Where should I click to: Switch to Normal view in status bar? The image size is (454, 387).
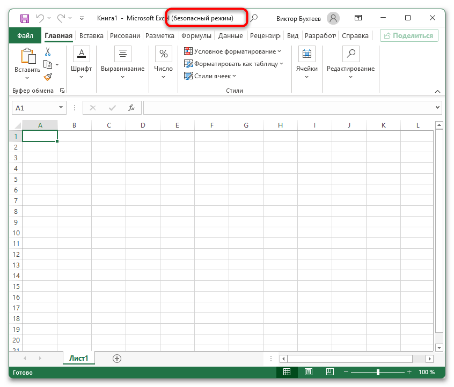(287, 372)
